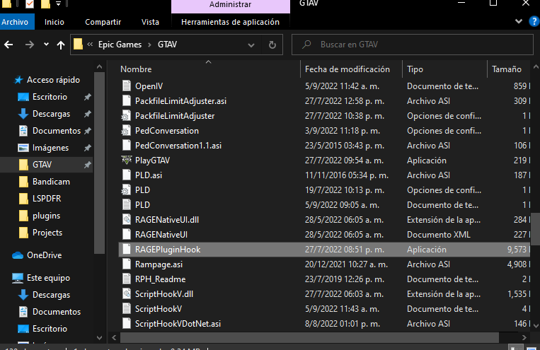Click the PlayGTAV application icon

point(127,161)
